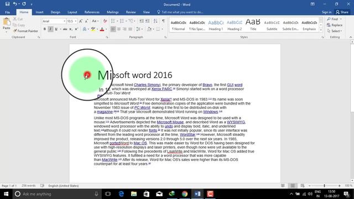The width and height of the screenshot is (354, 199).
Task: Toggle Underline formatting
Action: point(56,29)
